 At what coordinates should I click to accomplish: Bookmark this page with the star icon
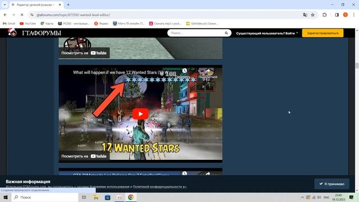(x=313, y=15)
